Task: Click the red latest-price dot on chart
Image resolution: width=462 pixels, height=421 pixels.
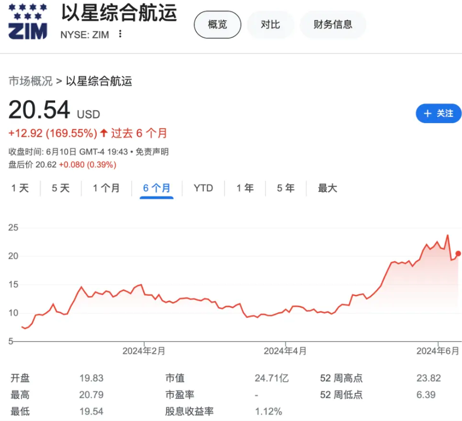Action: tap(458, 254)
